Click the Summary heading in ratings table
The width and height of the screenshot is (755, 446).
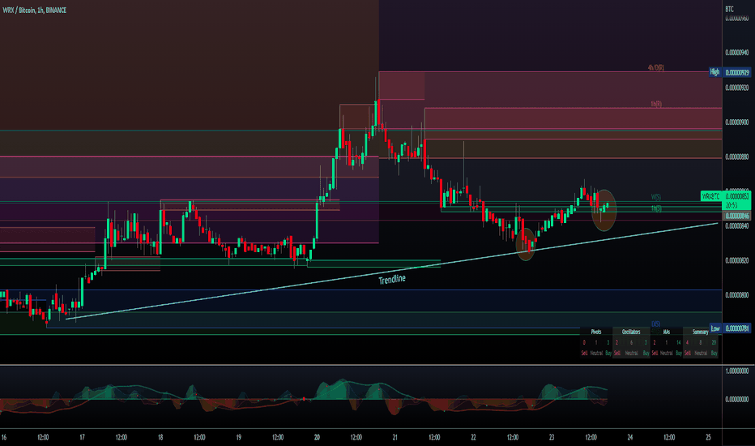(700, 332)
